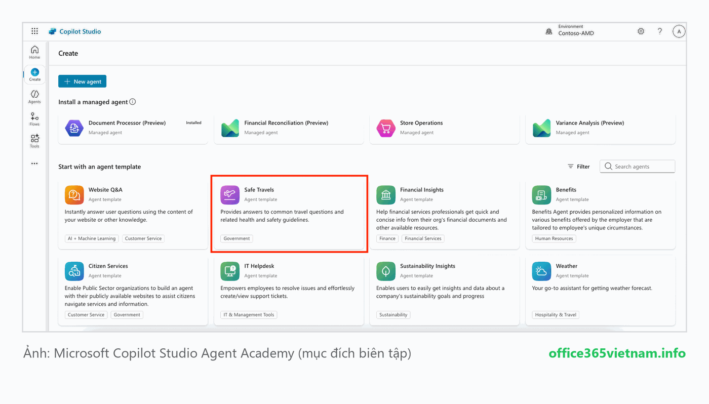
Task: Click the Financial Reconciliation agent icon
Action: 230,128
